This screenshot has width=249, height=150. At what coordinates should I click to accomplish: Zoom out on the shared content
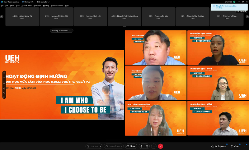point(4,93)
